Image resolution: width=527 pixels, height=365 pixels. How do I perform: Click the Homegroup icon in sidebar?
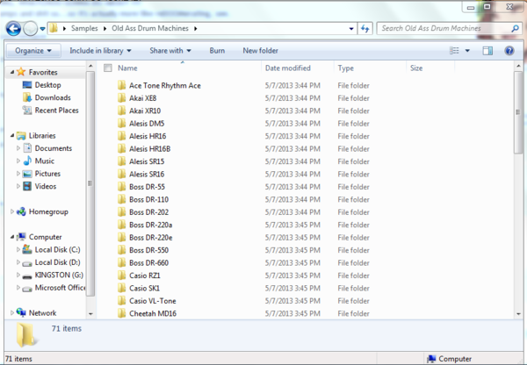20,211
